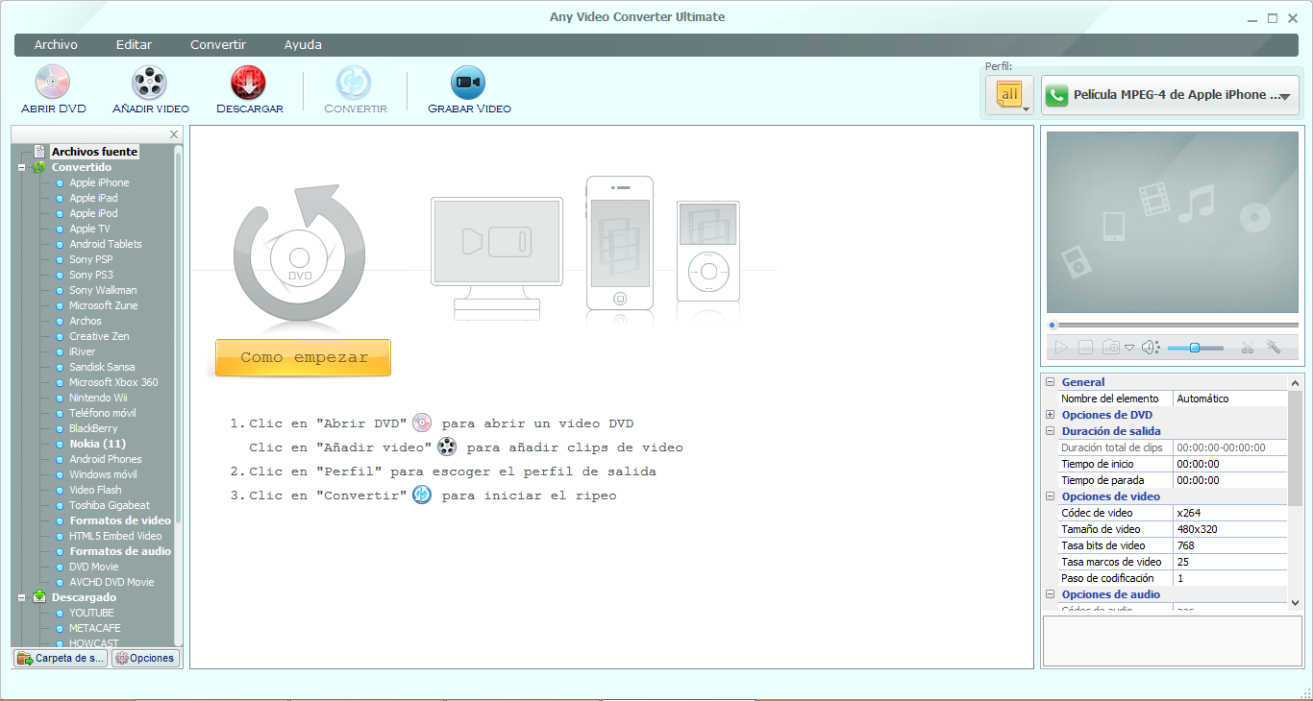The width and height of the screenshot is (1313, 701).
Task: Select METACAFE under Descargado
Action: 95,628
